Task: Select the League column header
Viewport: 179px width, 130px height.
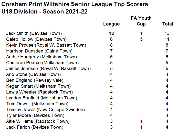Action: [111, 24]
